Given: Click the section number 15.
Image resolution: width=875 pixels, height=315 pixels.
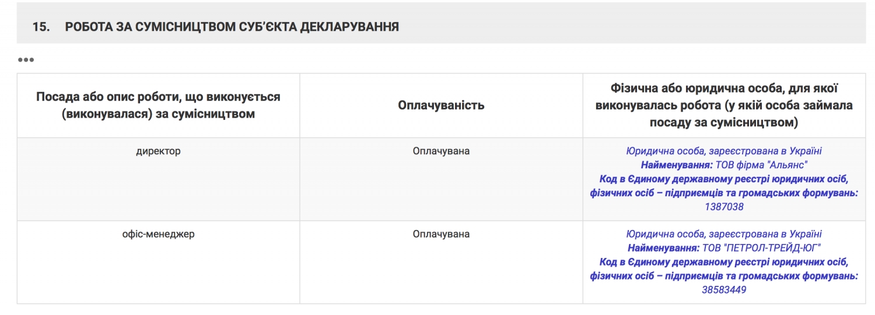Looking at the screenshot, I should coord(40,27).
